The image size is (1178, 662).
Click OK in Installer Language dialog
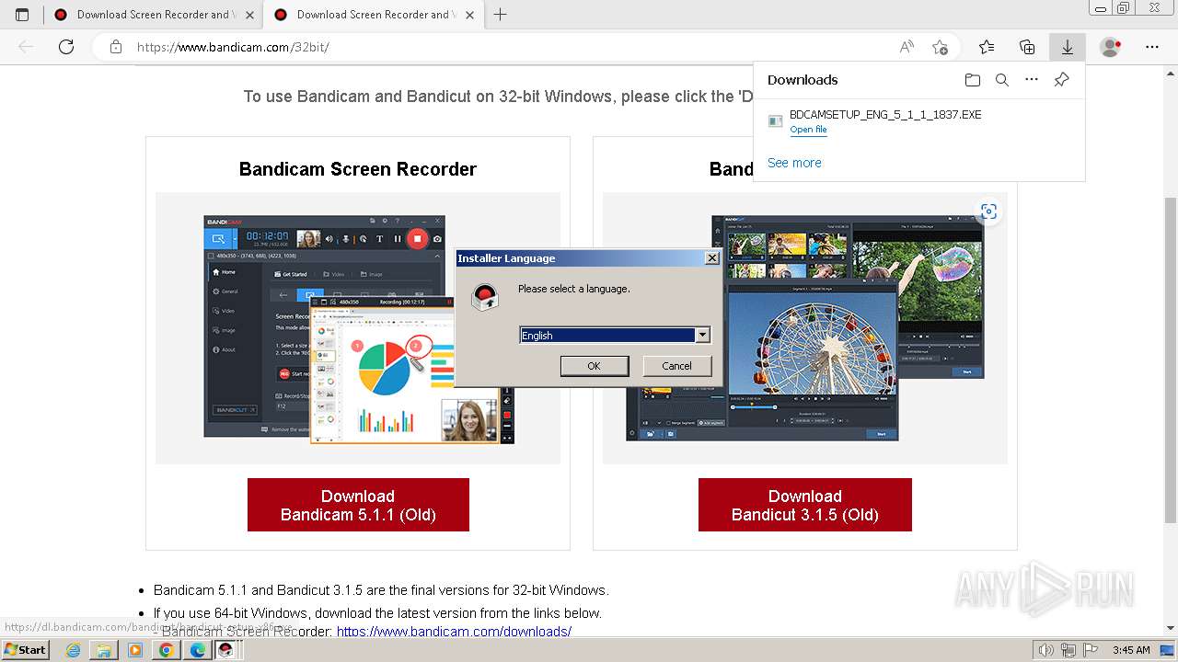click(x=594, y=366)
